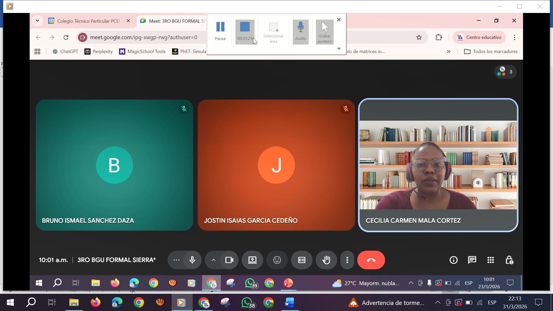Switch to Colegio Técnico Particular tab
This screenshot has height=311, width=553.
point(86,21)
